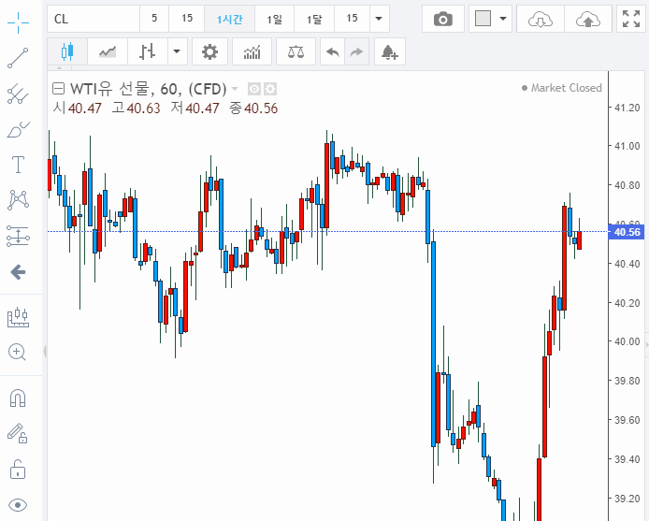Collapse the left drawing toolbar handle
Screen dimensions: 649x521
click(x=44, y=351)
